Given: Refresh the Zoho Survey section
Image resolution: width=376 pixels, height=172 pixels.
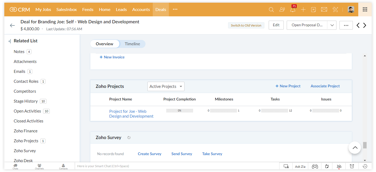Looking at the screenshot, I should 129,138.
